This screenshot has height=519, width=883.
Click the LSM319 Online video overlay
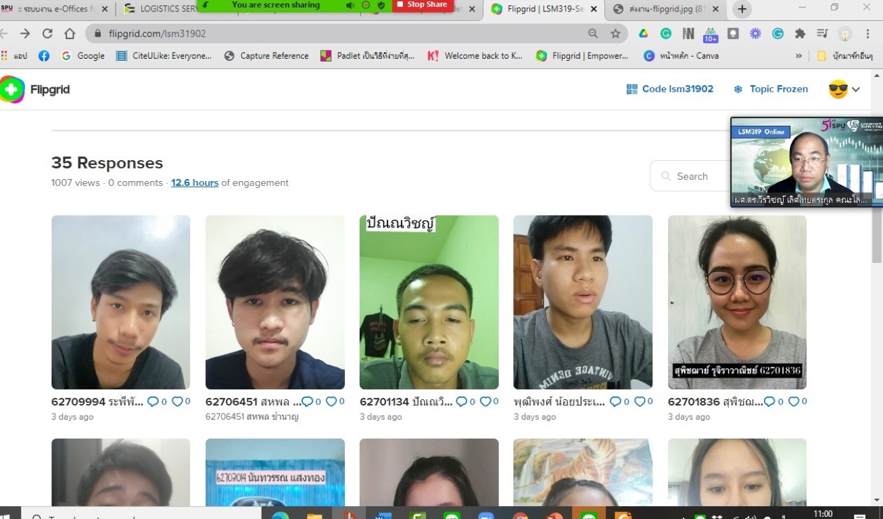pos(807,162)
